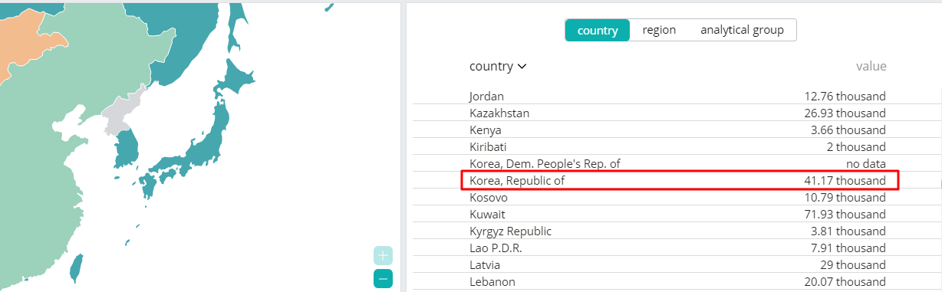Zoom in the map with plus icon

pyautogui.click(x=384, y=256)
